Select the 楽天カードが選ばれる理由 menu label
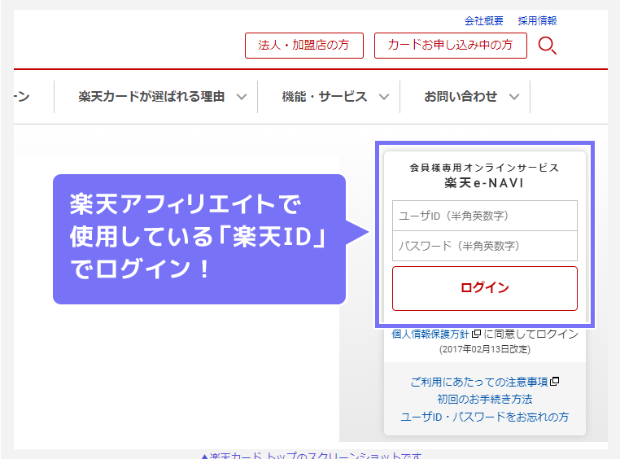 151,97
